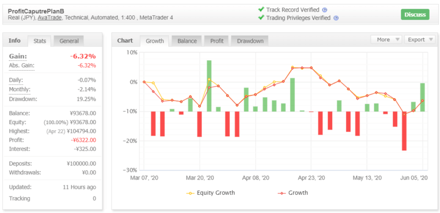Click the Track Record Verified green checkmark
The width and height of the screenshot is (440, 213).
pos(261,9)
